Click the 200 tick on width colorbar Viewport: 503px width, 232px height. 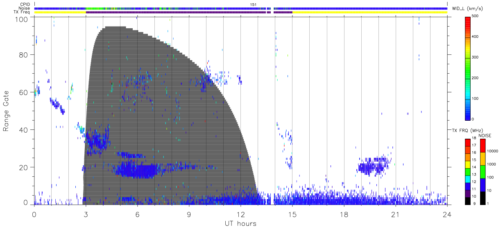coord(475,78)
